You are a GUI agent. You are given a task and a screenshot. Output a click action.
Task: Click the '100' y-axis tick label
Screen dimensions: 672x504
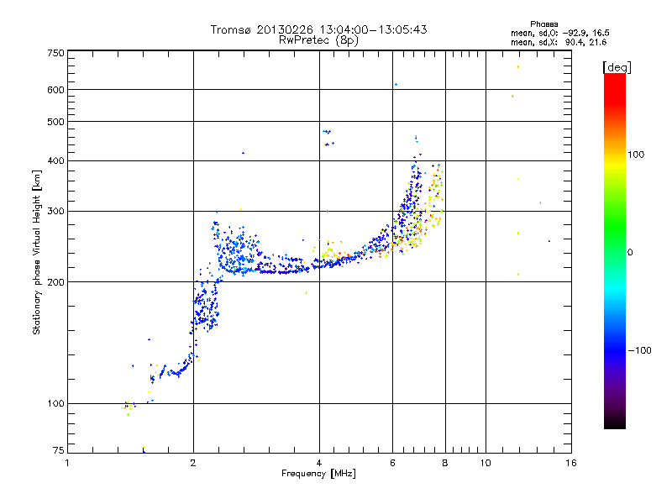coord(55,404)
